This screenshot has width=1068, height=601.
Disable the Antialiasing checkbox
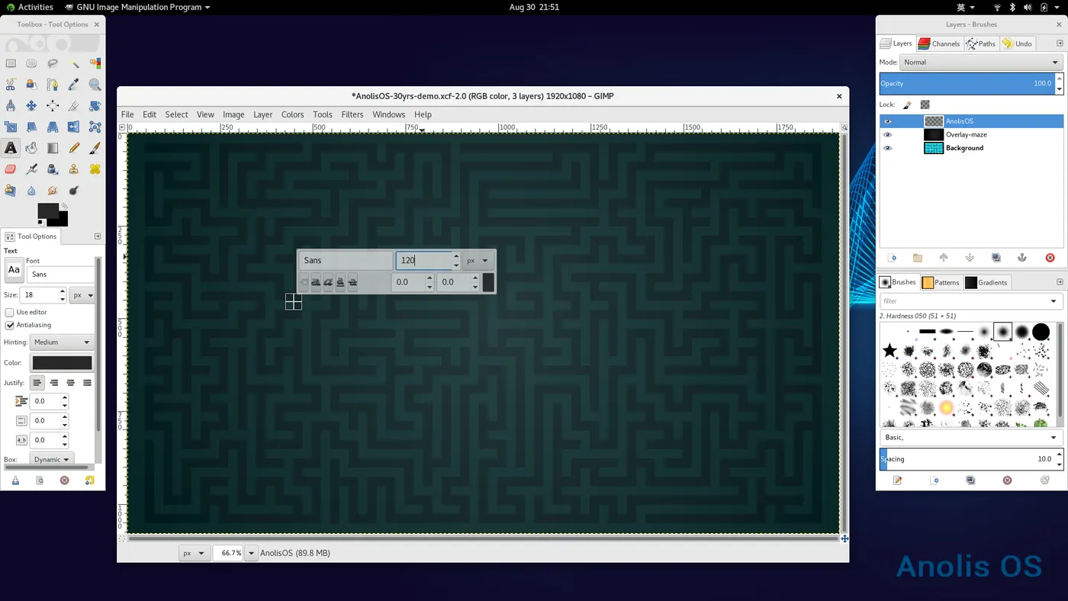[10, 325]
